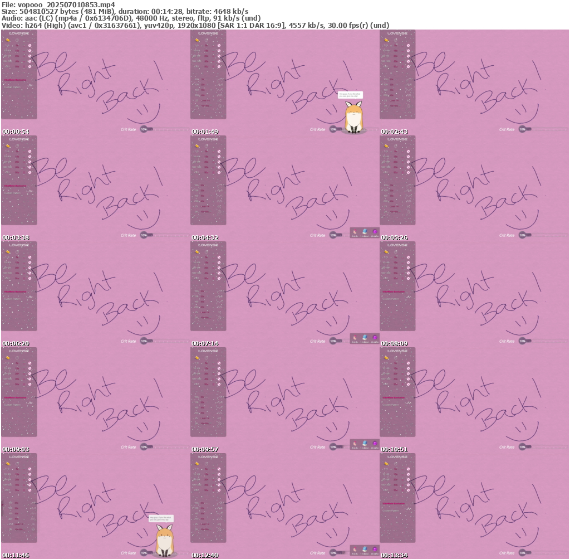The height and width of the screenshot is (559, 570).
Task: Click the 00:07:14 timestamp label
Action: pos(205,343)
